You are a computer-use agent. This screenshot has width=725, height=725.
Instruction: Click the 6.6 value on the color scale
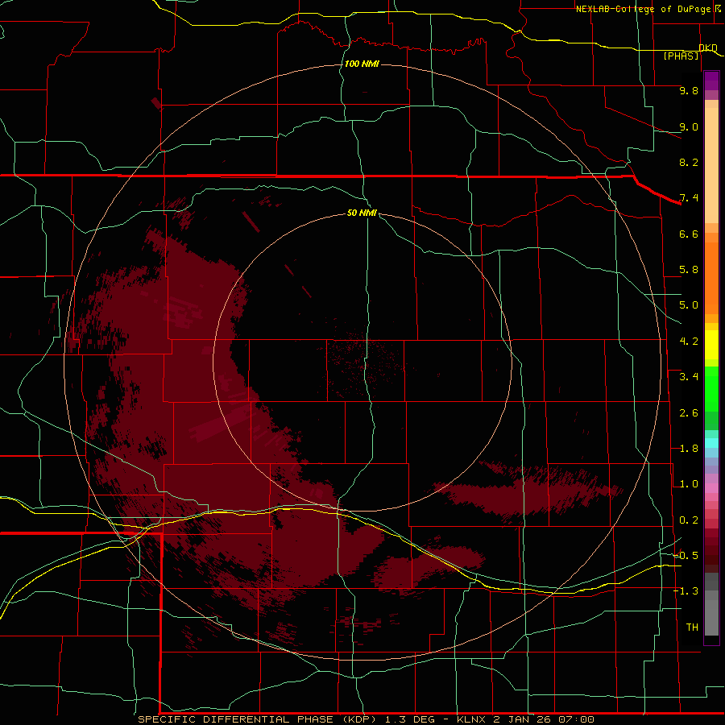click(x=689, y=234)
